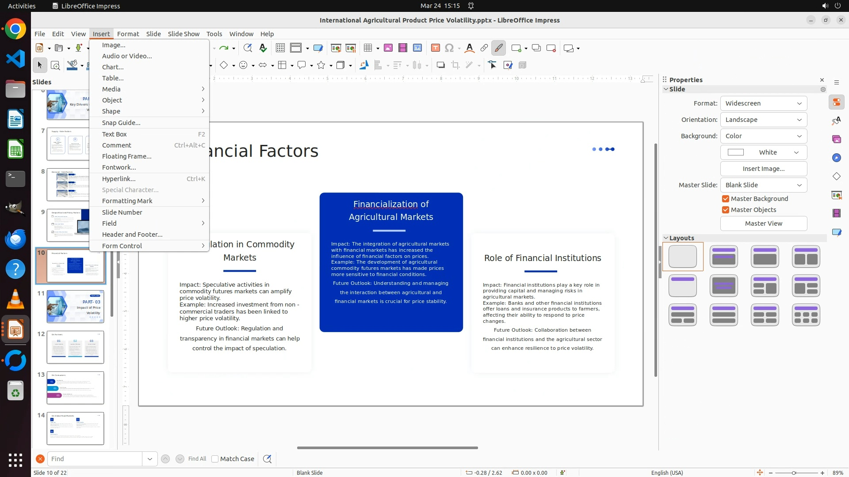The image size is (849, 477).
Task: Uncheck the Master Objects checkbox
Action: pyautogui.click(x=726, y=210)
